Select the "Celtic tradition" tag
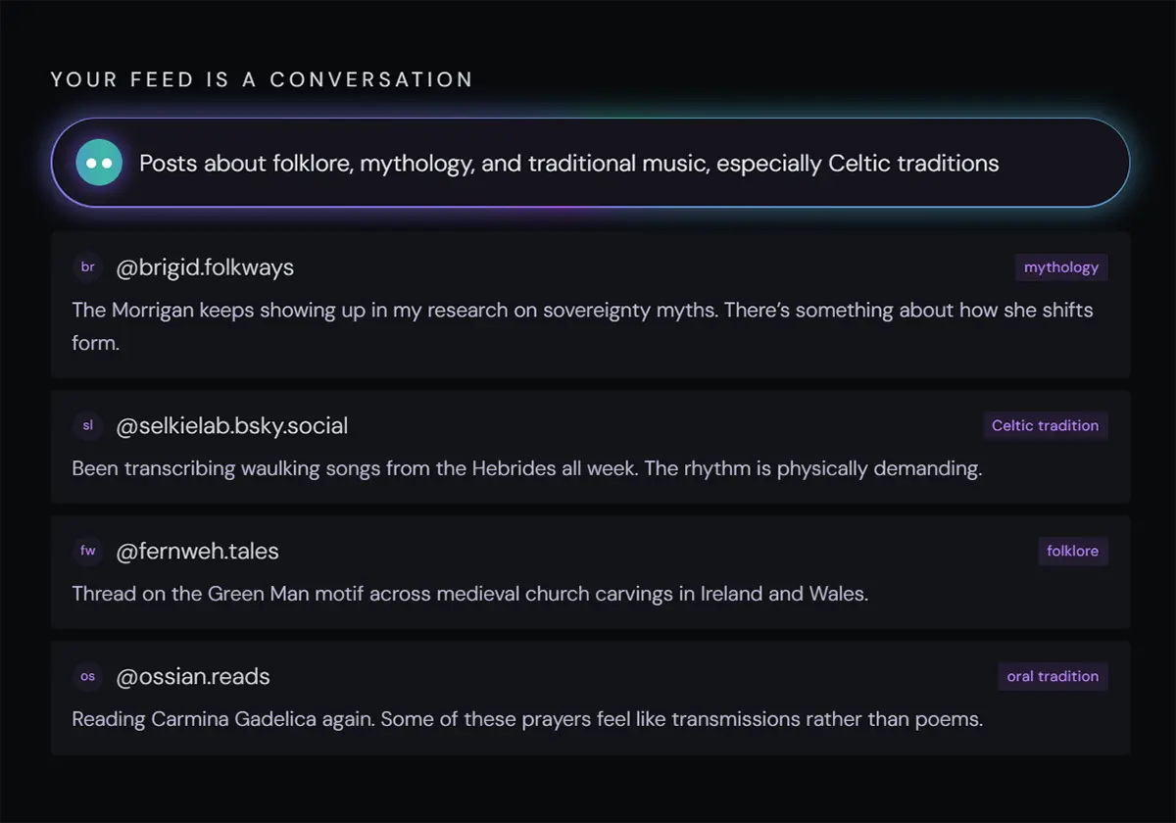Viewport: 1176px width, 823px height. (1045, 426)
